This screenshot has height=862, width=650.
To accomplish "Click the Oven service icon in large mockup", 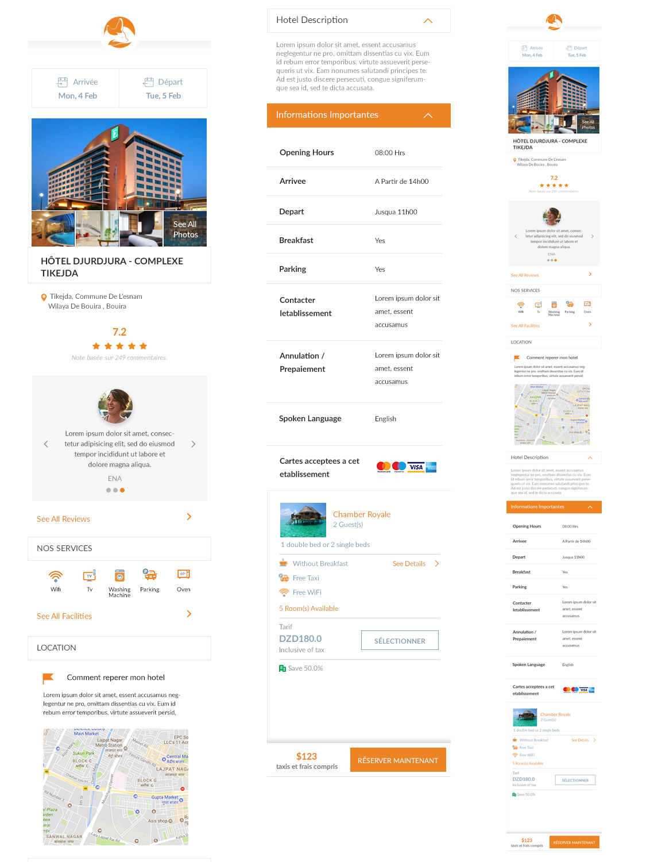I will point(184,575).
